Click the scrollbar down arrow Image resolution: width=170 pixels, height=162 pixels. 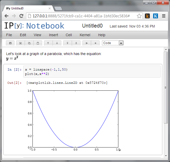click(x=166, y=156)
